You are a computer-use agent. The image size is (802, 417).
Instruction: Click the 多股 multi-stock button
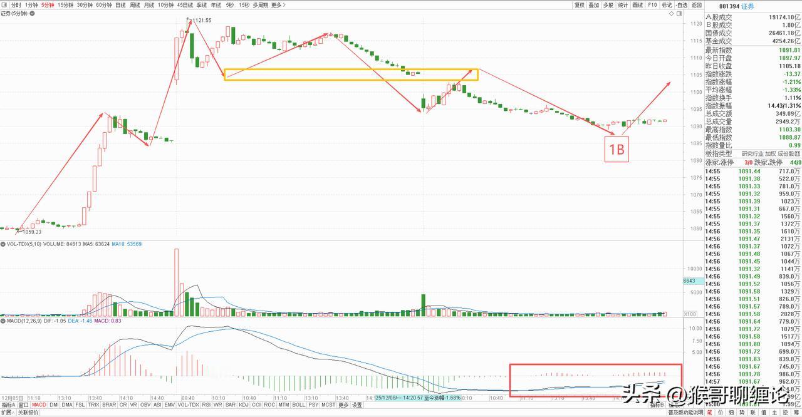[x=608, y=4]
